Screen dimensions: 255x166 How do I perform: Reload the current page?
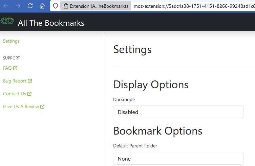[x=30, y=6]
